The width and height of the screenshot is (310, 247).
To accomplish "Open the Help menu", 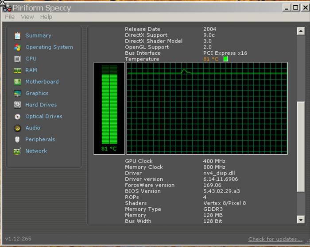I will coord(46,17).
